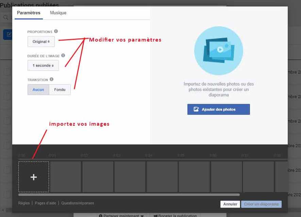Open the Partager maintenant dropdown arrow
301x217 pixels.
pyautogui.click(x=142, y=216)
